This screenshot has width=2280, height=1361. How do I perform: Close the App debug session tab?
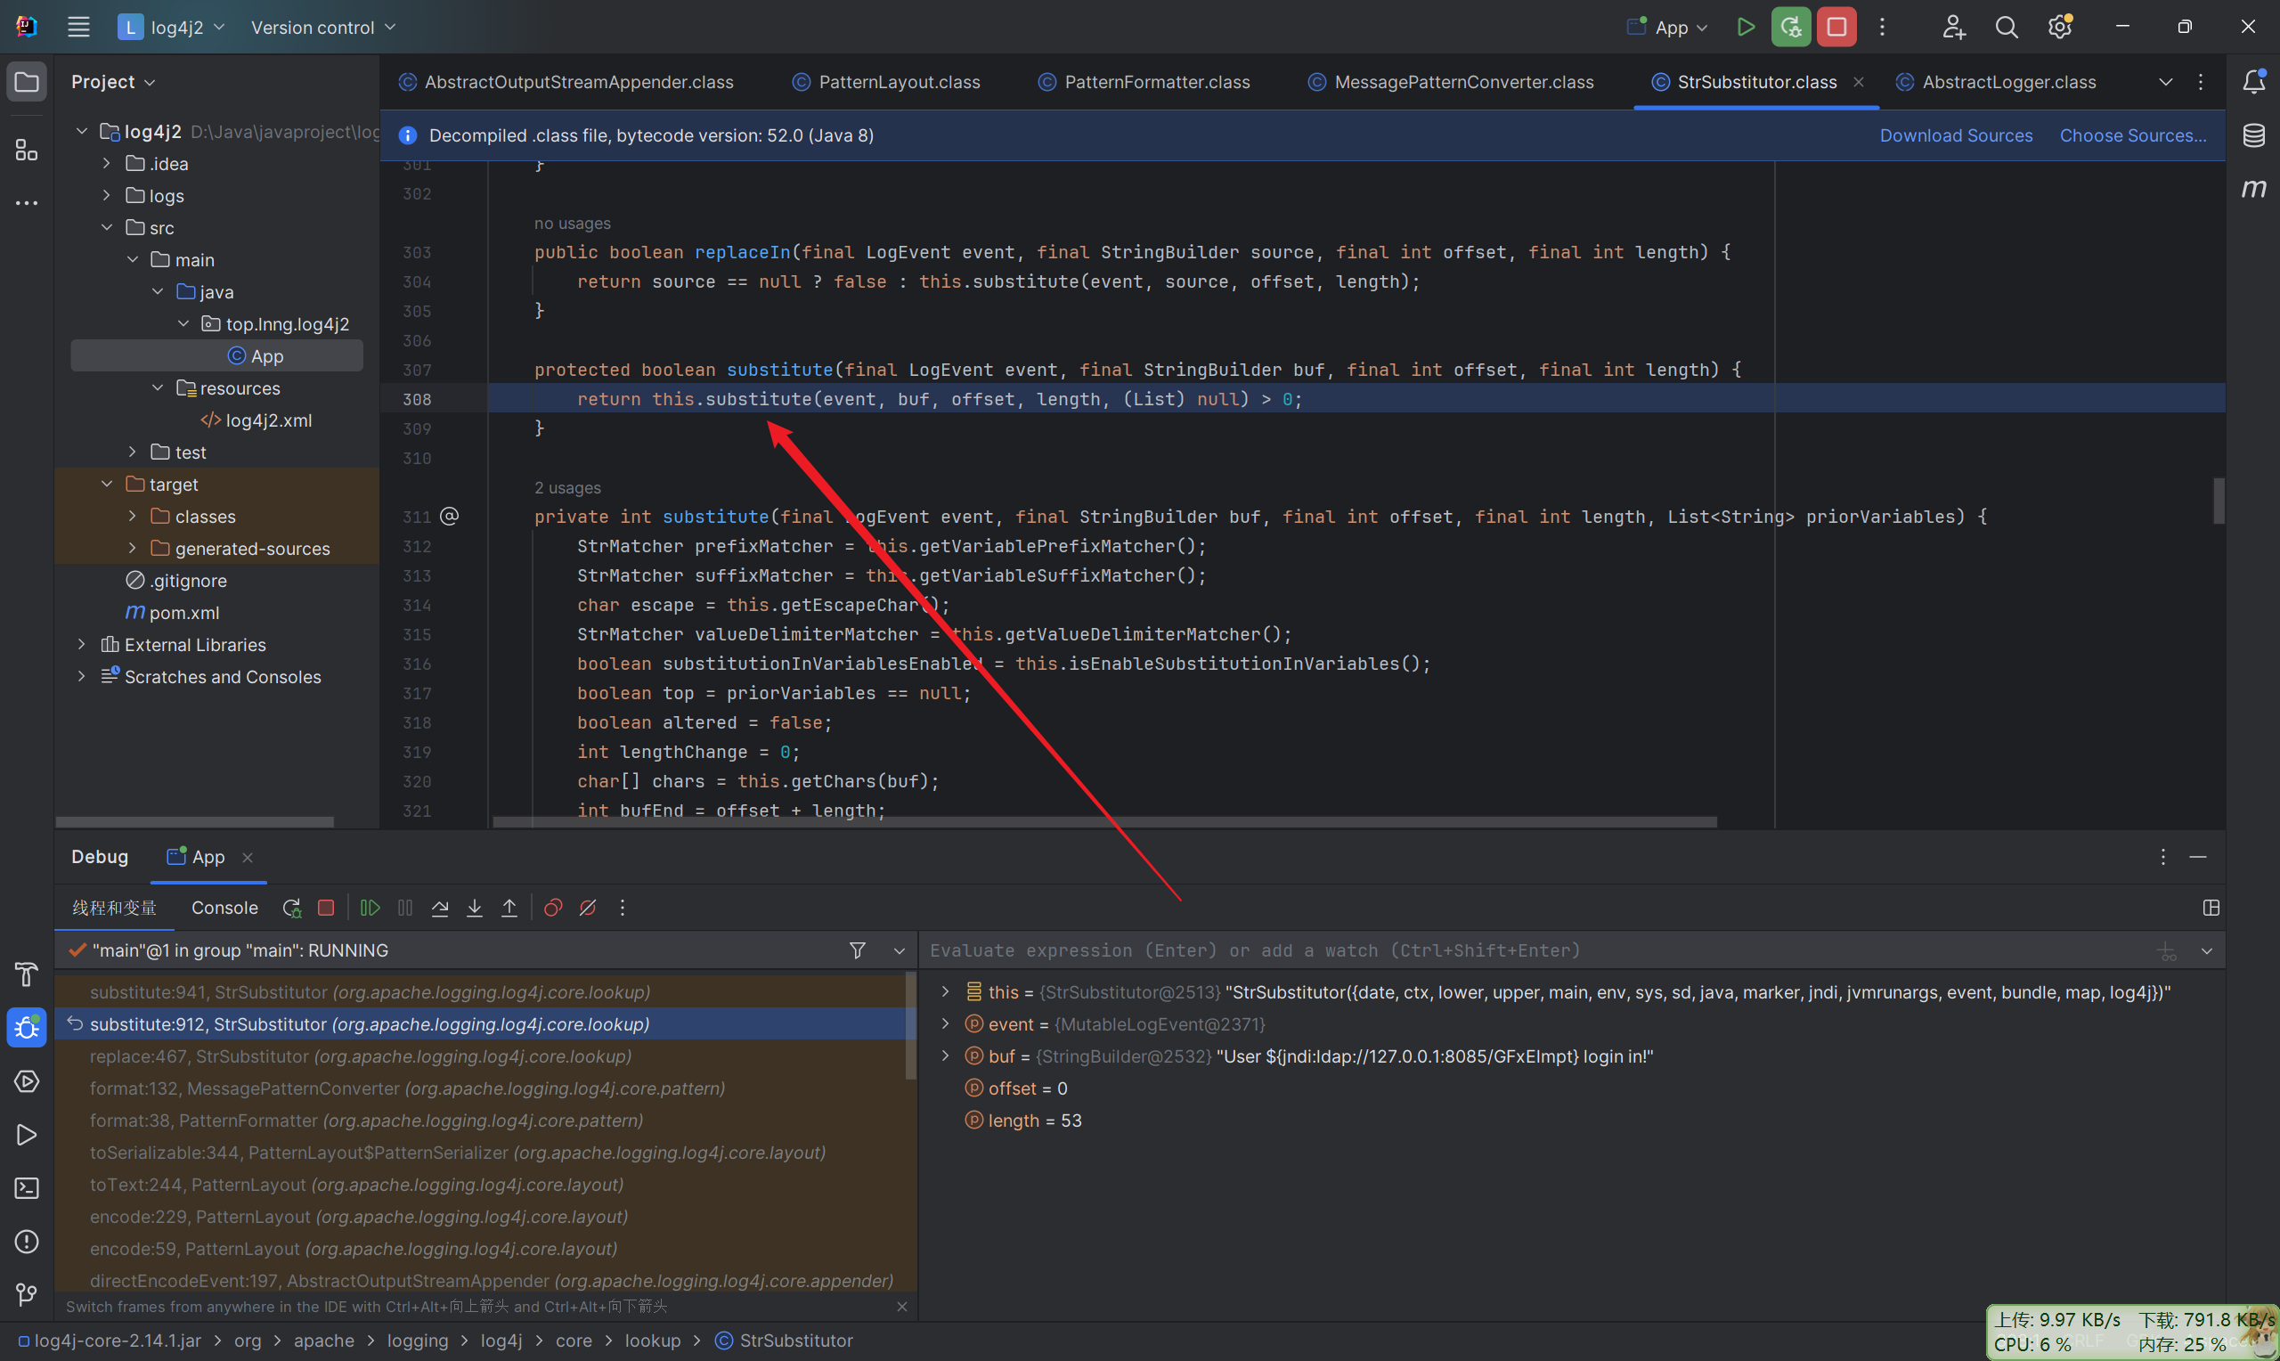click(x=247, y=857)
